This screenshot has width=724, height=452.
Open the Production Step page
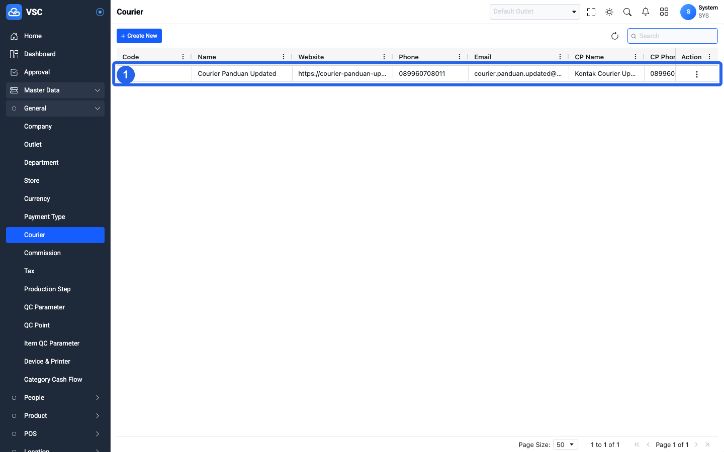click(55, 289)
